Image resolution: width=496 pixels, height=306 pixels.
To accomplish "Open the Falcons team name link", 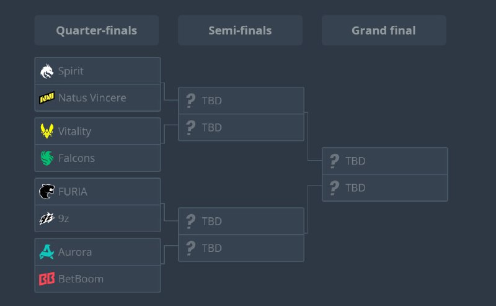I will tap(76, 158).
